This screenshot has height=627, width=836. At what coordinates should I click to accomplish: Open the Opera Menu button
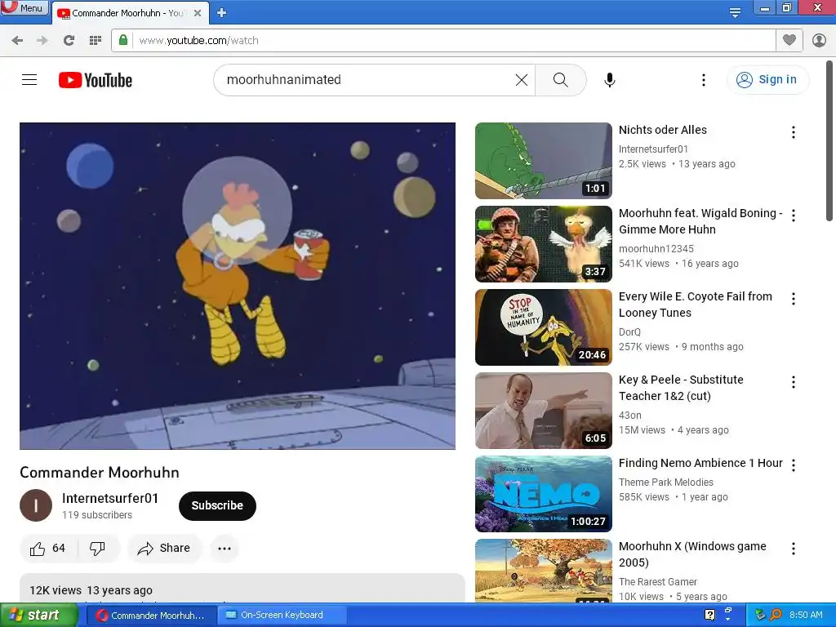coord(24,7)
